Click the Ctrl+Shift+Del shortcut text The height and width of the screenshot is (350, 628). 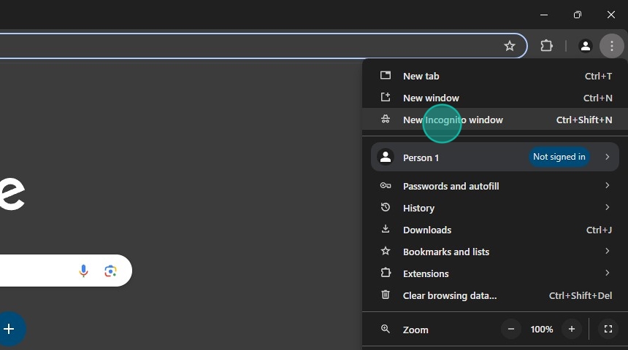581,295
